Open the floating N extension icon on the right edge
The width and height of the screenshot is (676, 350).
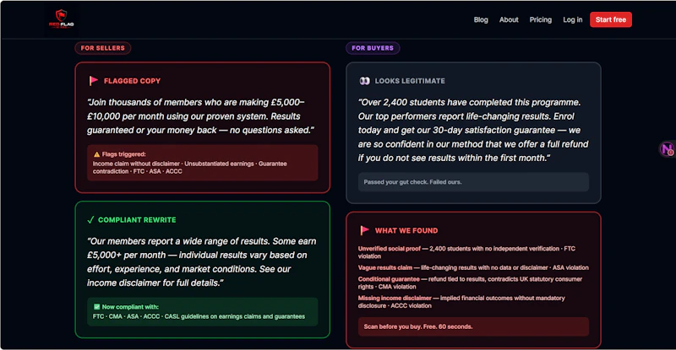(x=668, y=149)
